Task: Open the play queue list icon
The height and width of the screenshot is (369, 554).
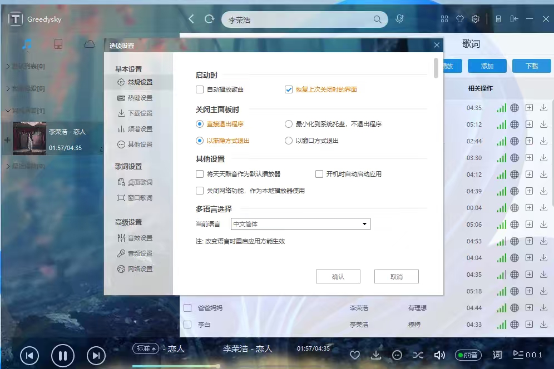Action: pos(518,355)
